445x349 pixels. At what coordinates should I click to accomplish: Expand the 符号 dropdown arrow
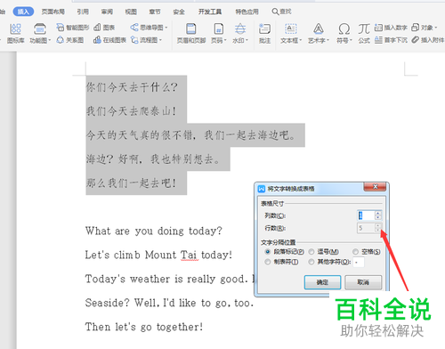click(x=351, y=40)
